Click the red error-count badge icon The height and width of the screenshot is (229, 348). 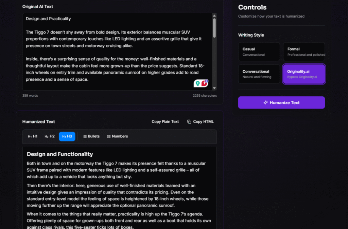pyautogui.click(x=204, y=83)
